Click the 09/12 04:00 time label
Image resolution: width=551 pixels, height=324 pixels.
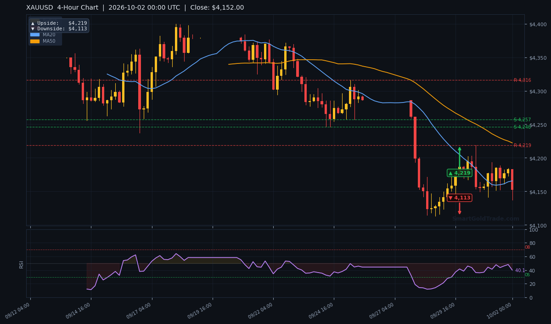point(18,311)
